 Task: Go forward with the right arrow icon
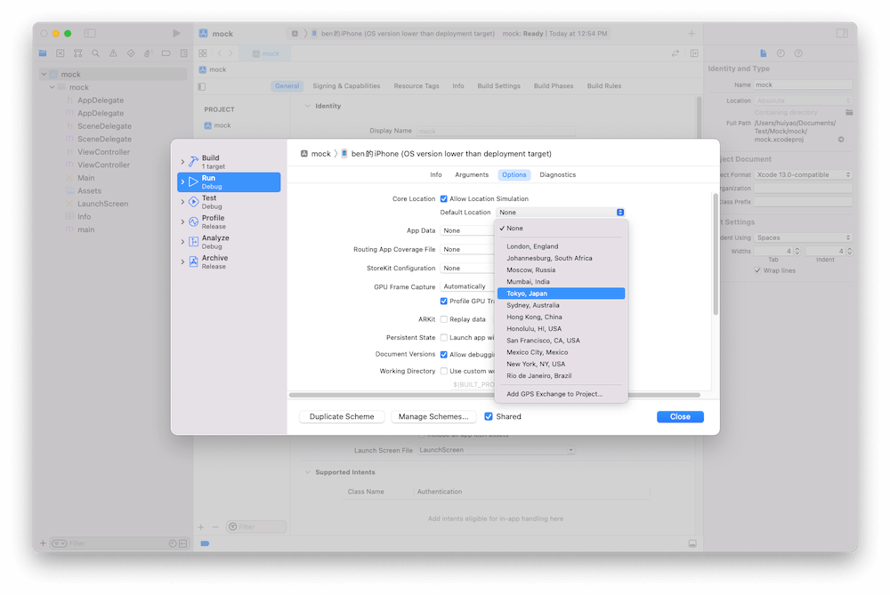click(231, 53)
